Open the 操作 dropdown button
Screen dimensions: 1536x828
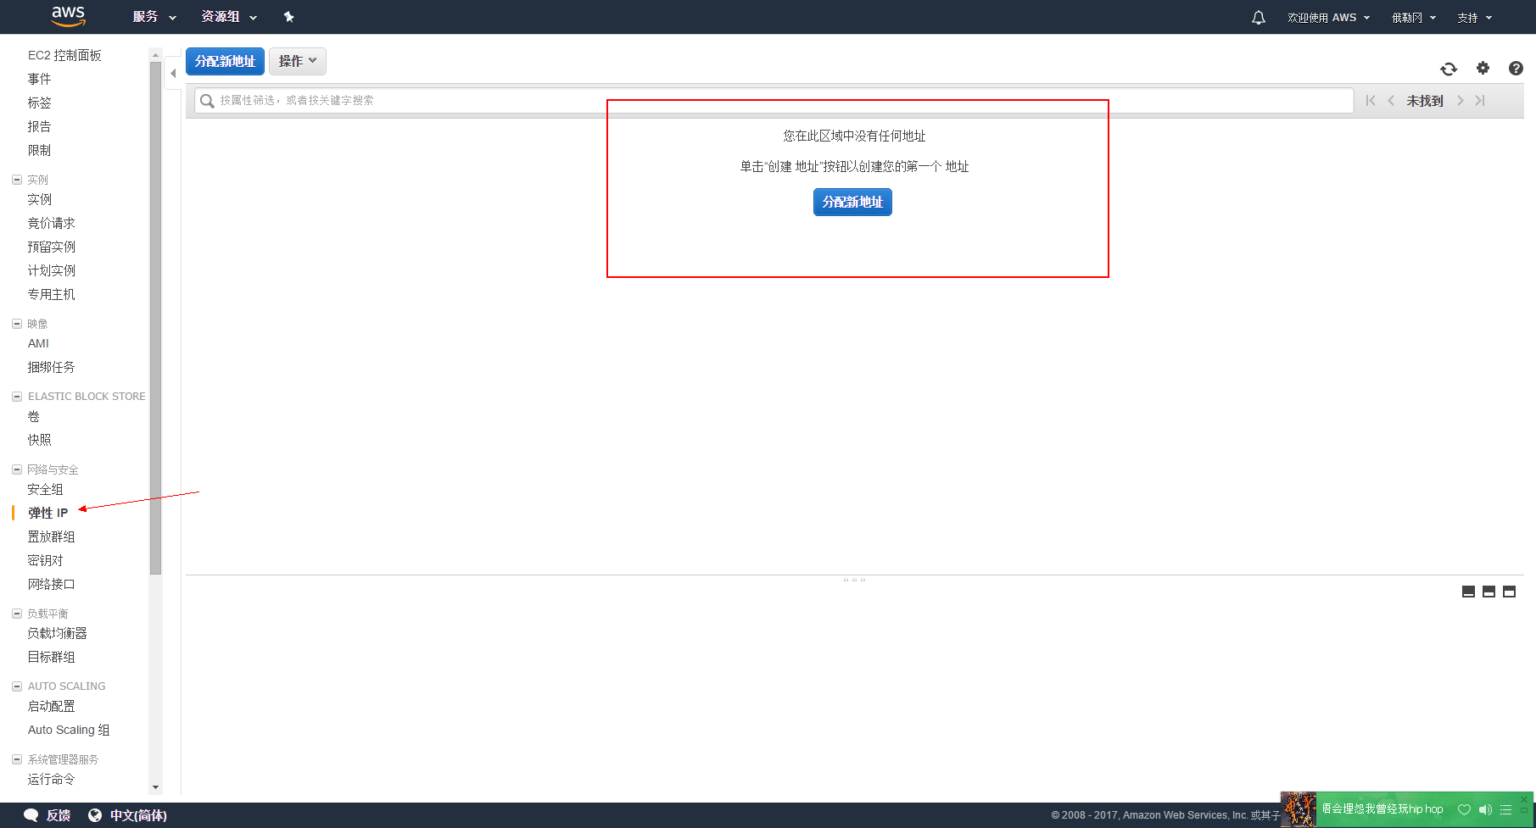pyautogui.click(x=297, y=61)
